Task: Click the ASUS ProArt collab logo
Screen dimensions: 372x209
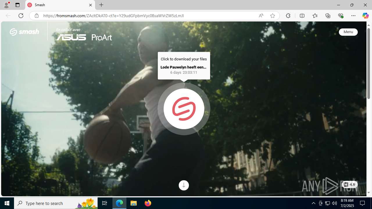Action: 84,37
